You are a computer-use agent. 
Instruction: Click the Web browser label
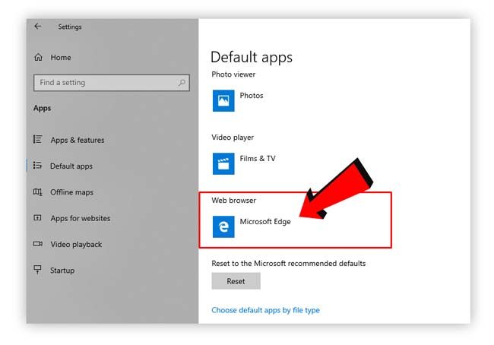[x=234, y=201]
